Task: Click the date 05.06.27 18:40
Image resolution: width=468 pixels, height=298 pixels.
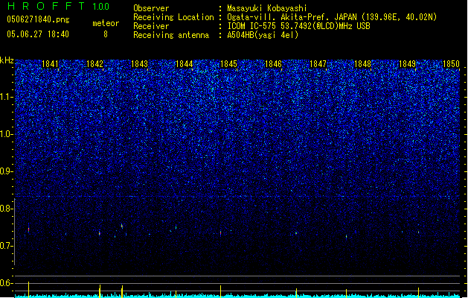Action: pos(38,34)
